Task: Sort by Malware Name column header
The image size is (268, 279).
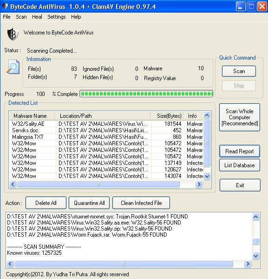Action: tap(32, 116)
